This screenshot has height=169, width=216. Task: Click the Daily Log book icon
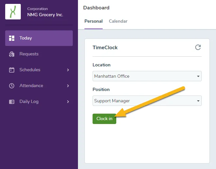[12, 102]
